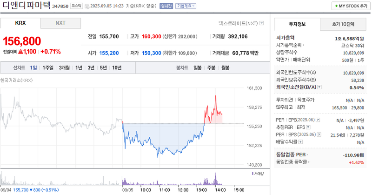Click stock code 347850
Image resolution: width=372 pixels, height=195 pixels.
[60, 6]
